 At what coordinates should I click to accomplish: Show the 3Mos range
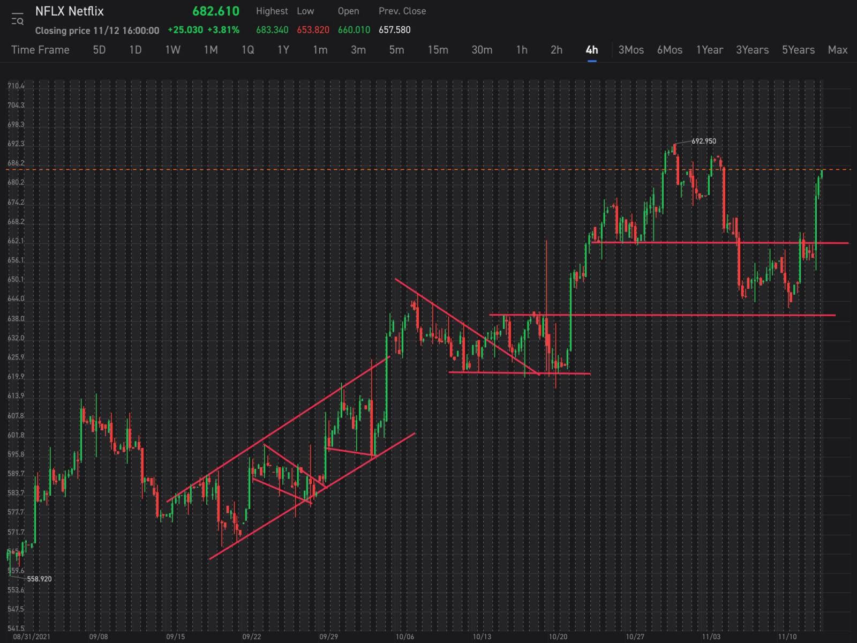click(x=631, y=50)
